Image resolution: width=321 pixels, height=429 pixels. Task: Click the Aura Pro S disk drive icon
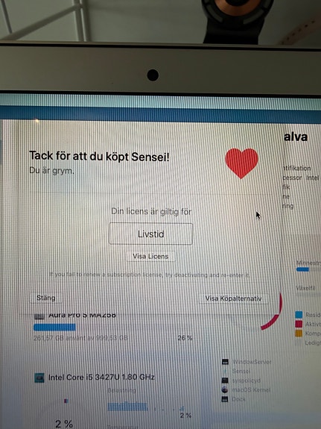point(39,316)
